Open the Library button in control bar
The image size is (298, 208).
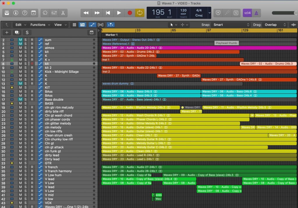click(7, 13)
